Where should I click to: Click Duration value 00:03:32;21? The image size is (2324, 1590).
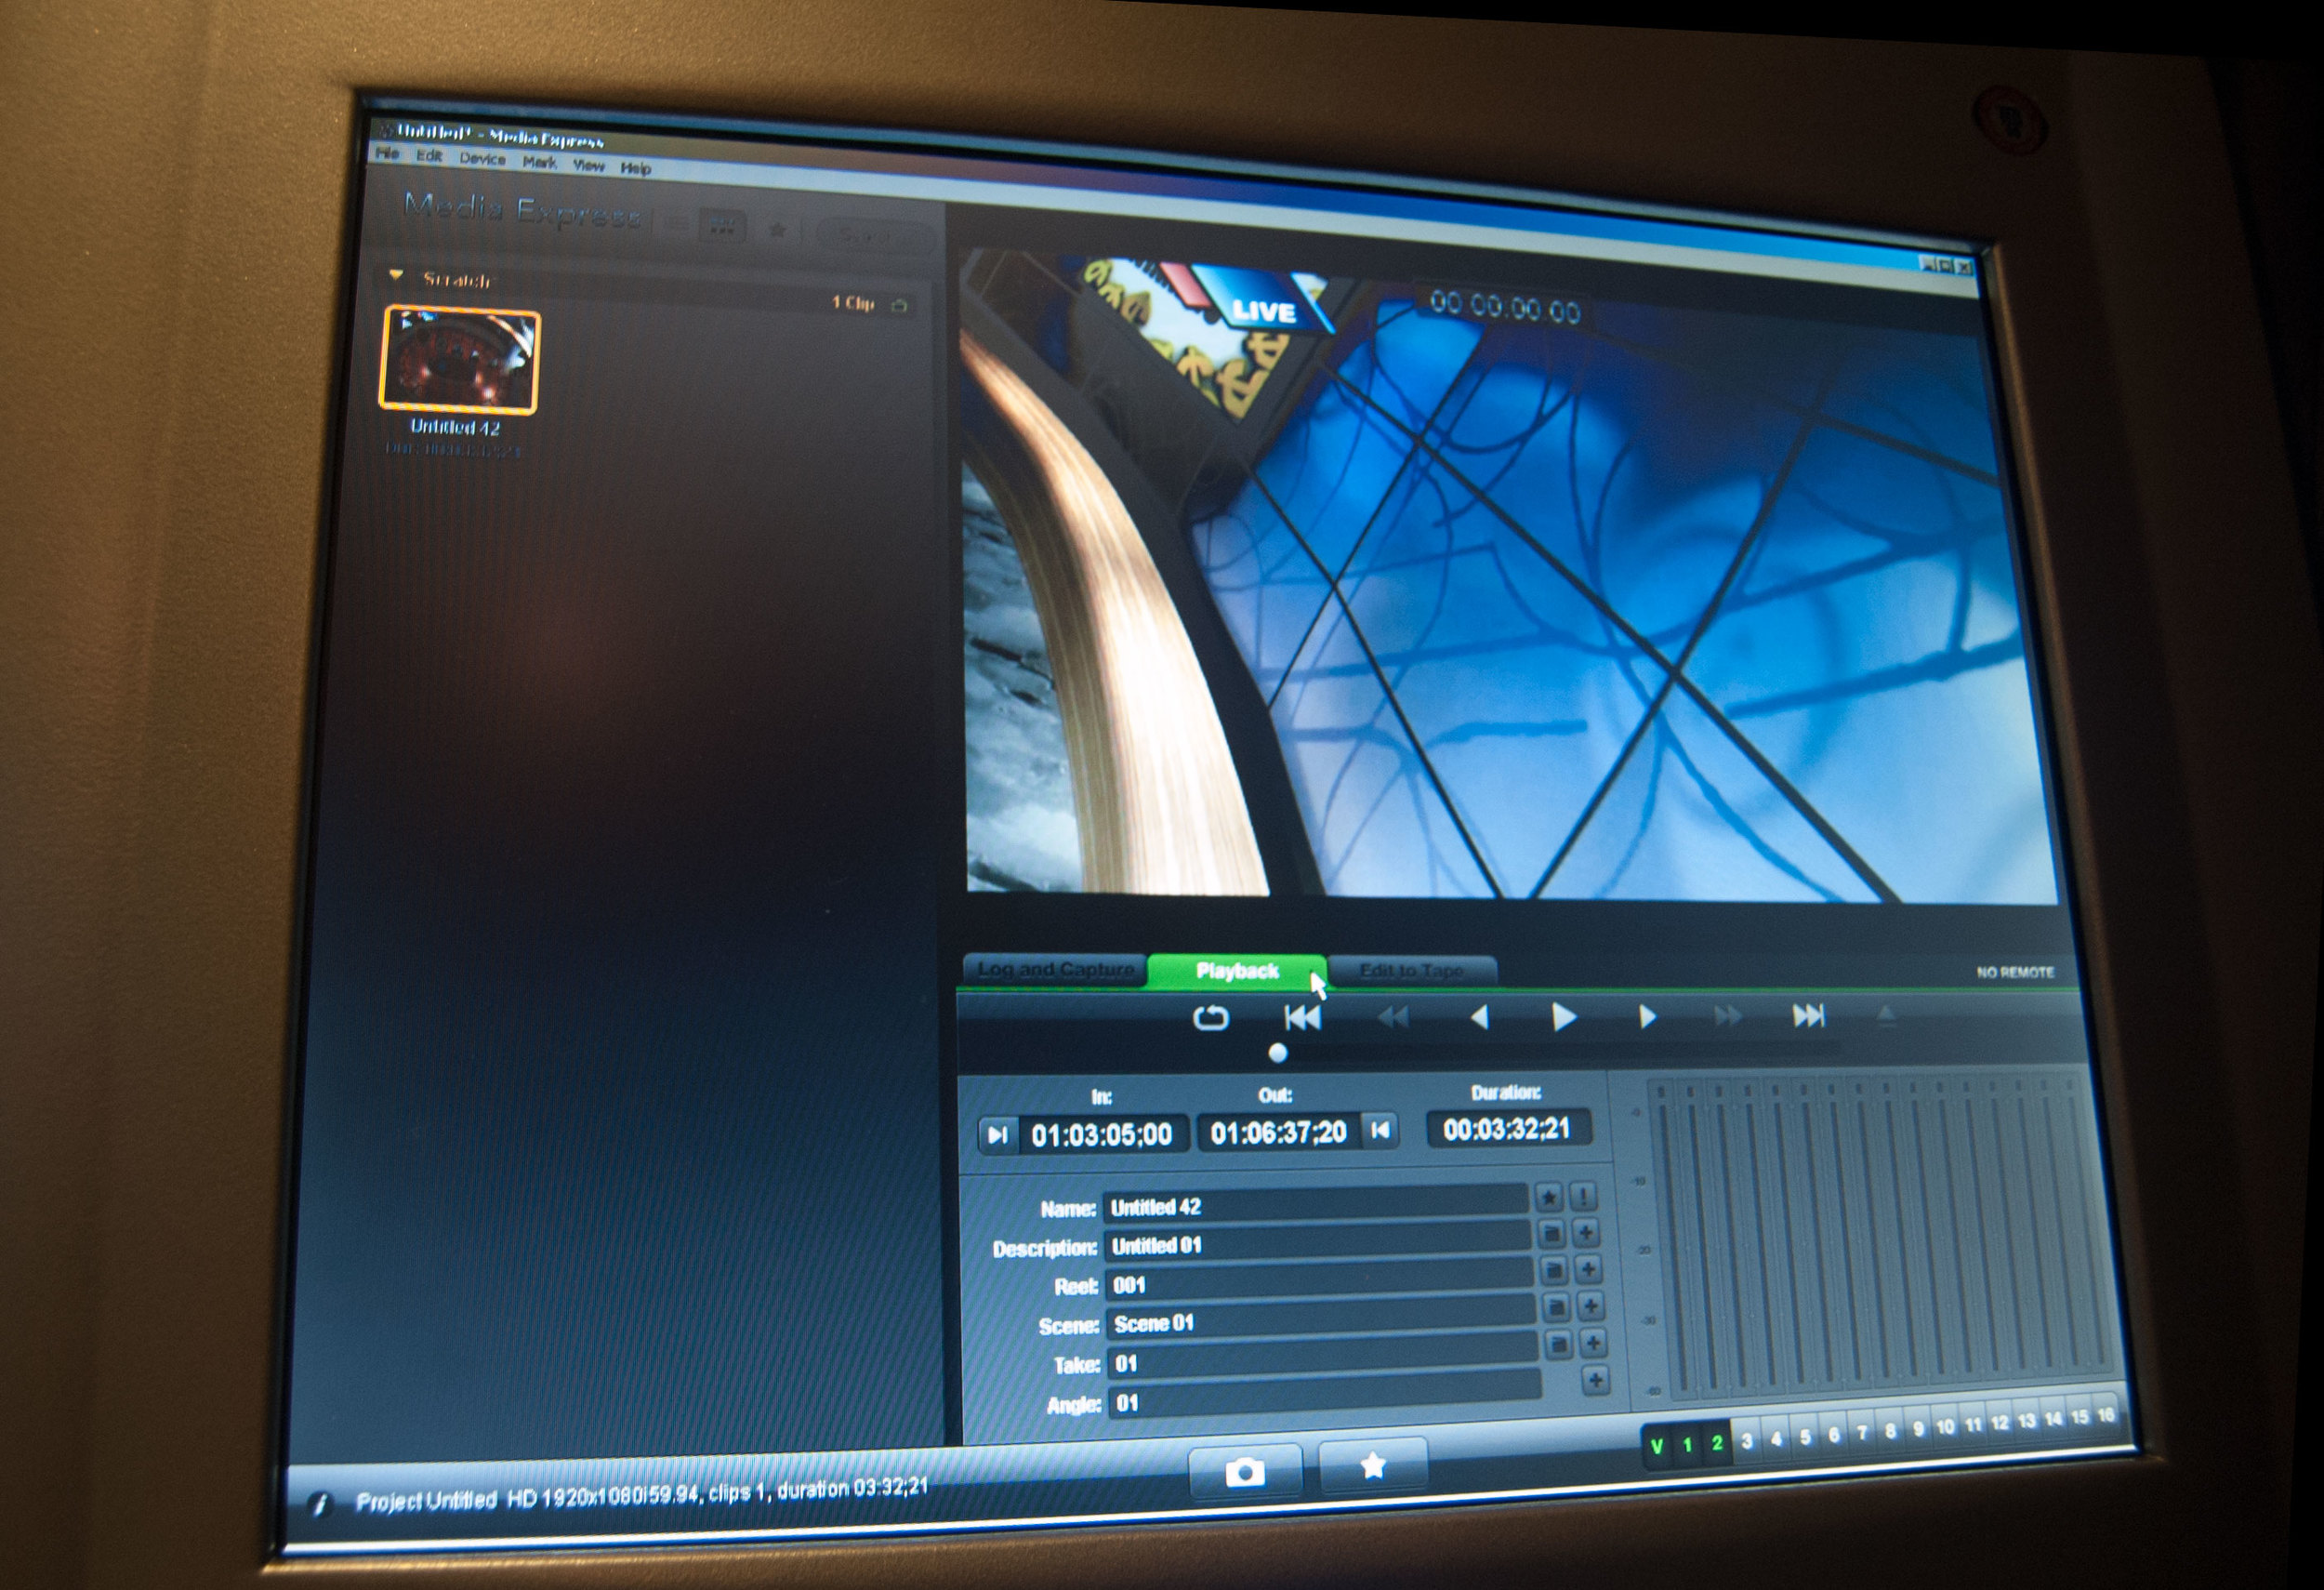1507,1129
